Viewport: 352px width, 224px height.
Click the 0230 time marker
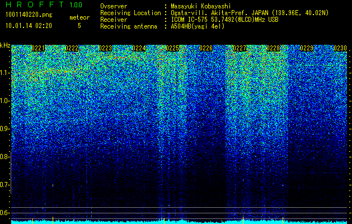[x=340, y=48]
